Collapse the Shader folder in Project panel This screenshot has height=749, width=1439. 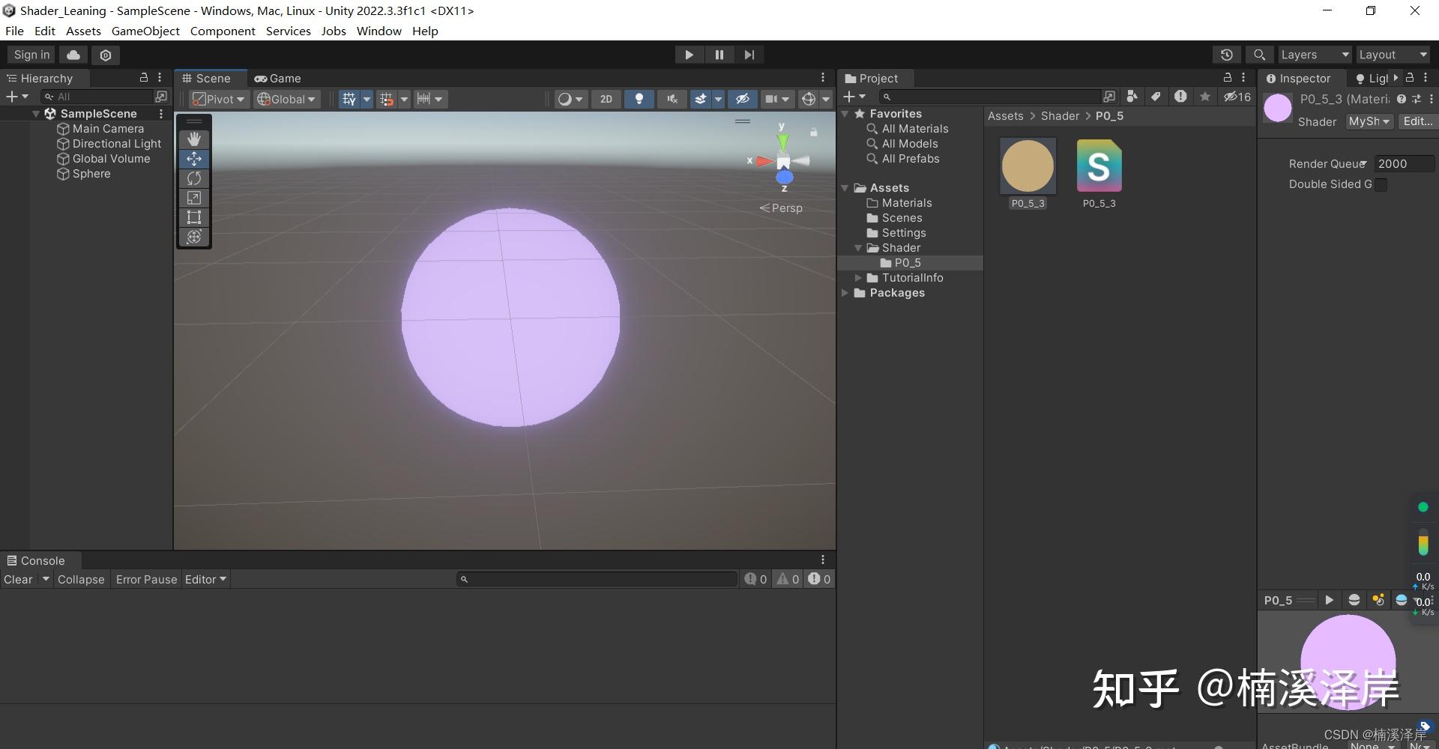coord(858,248)
